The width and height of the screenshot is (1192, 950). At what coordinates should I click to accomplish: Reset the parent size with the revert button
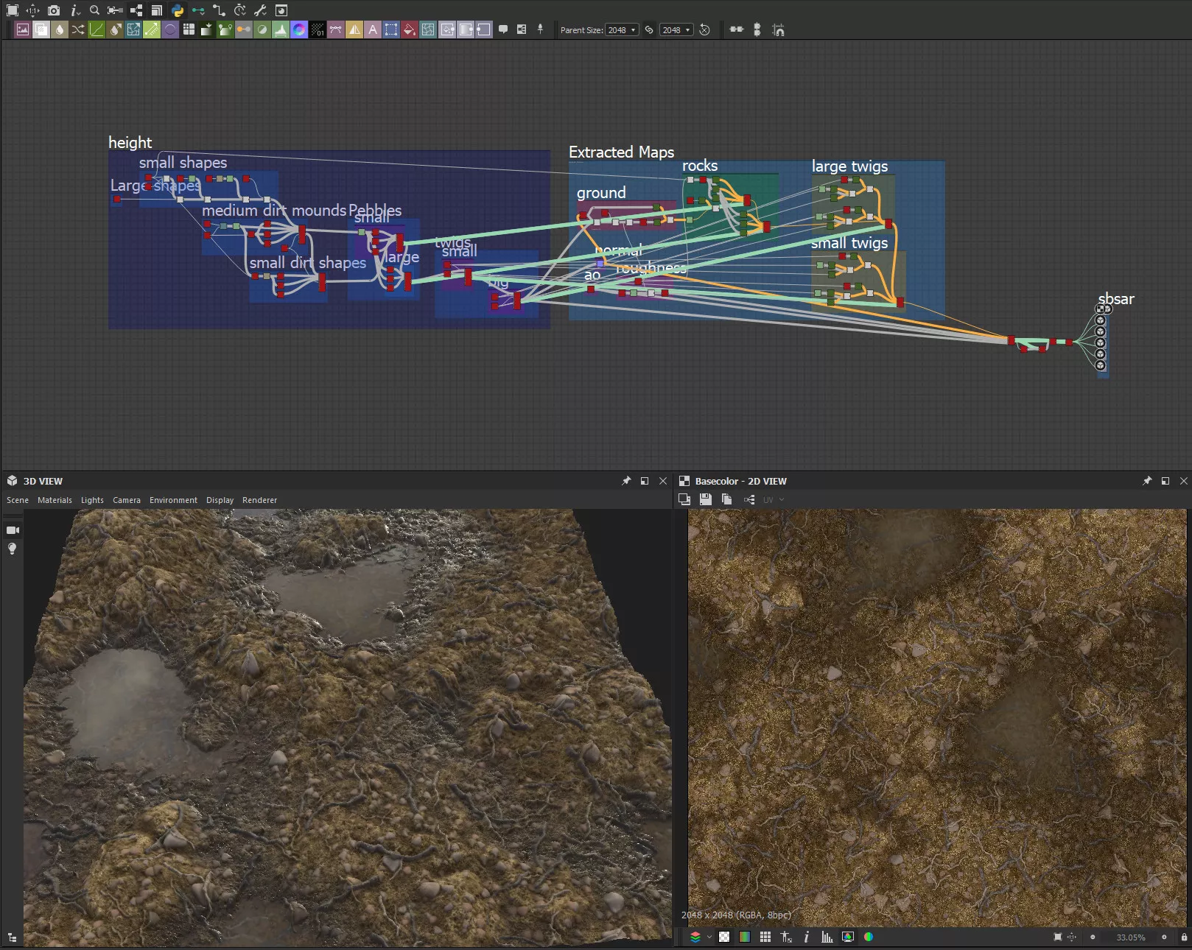click(704, 30)
